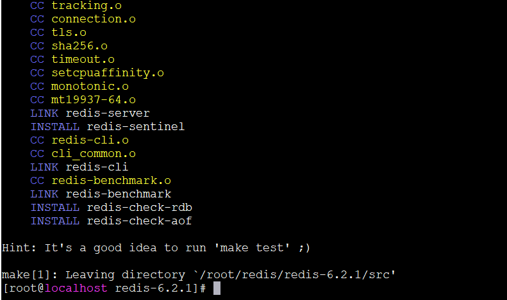Click 'cli_common.o' filename text
This screenshot has width=507, height=300.
pyautogui.click(x=94, y=154)
